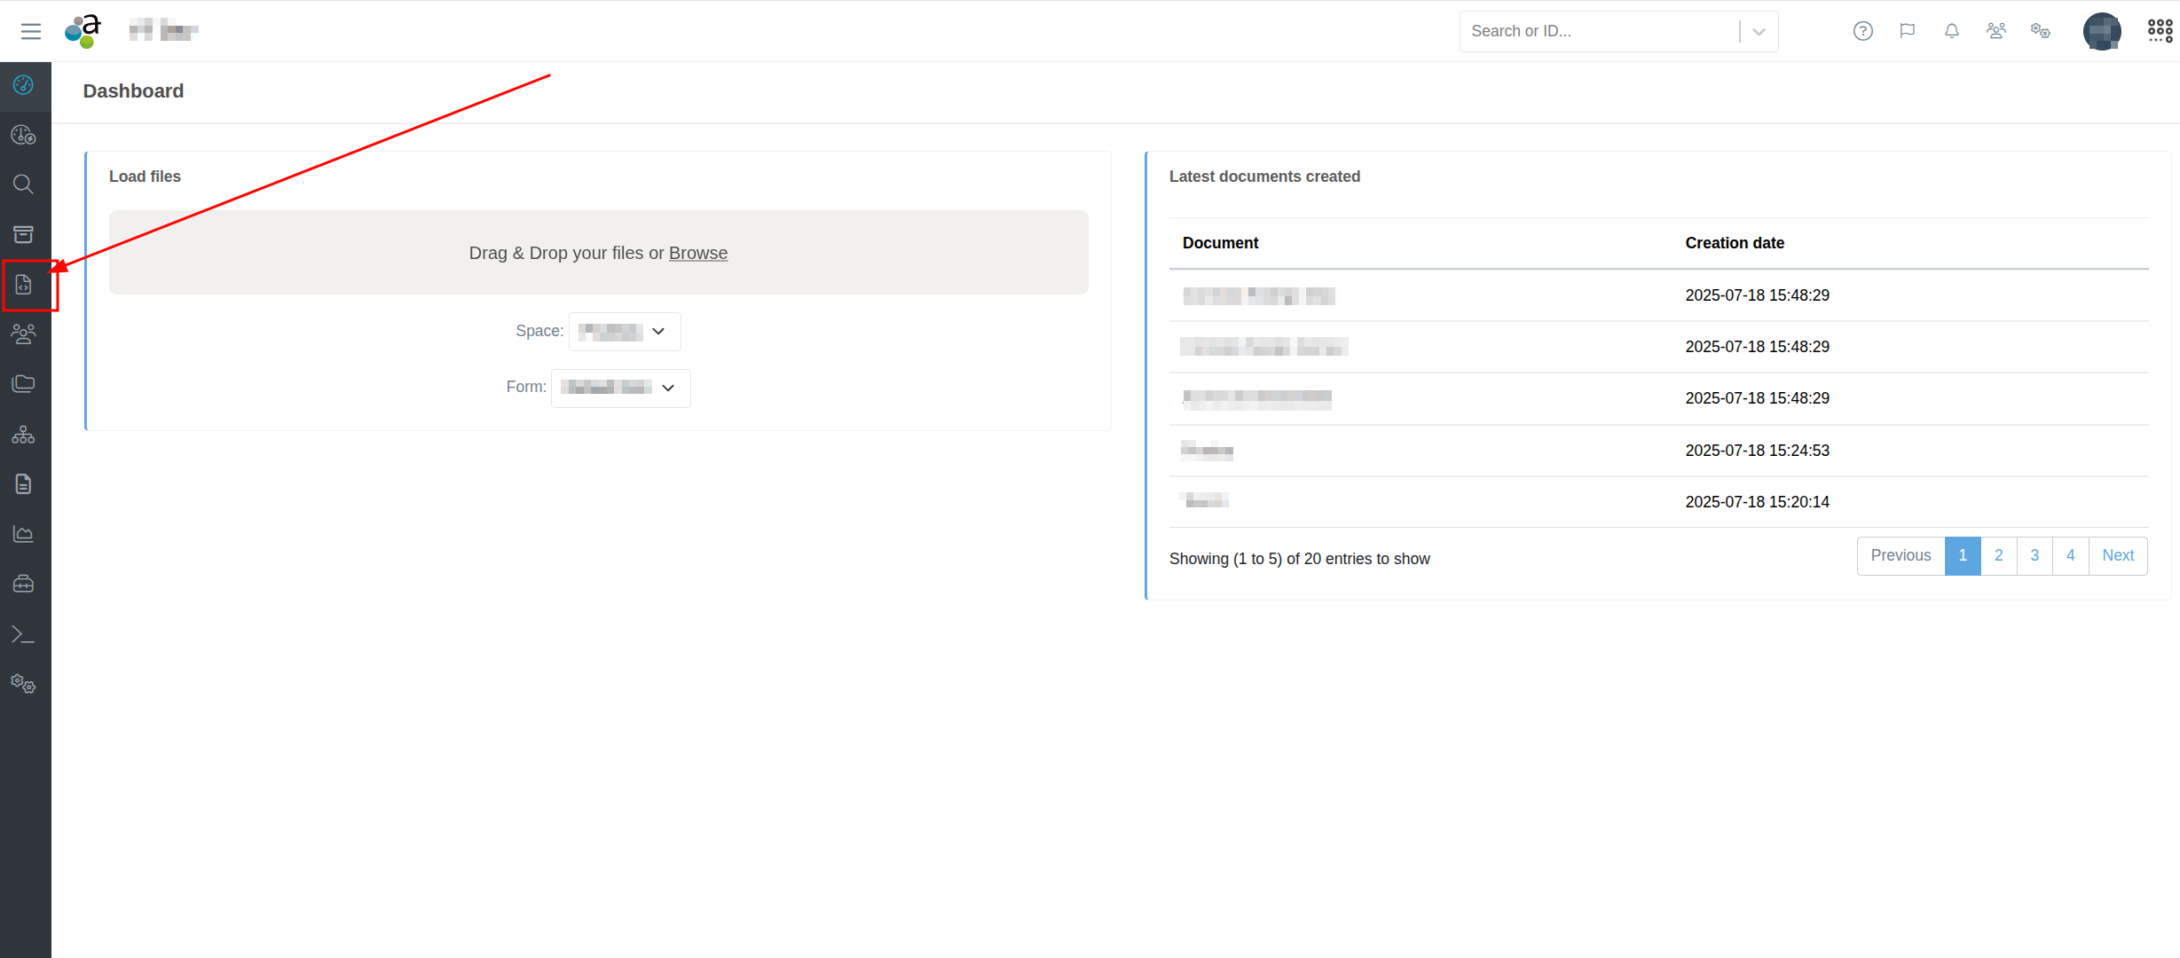Open the hierarchy tree sidebar icon

pos(24,435)
